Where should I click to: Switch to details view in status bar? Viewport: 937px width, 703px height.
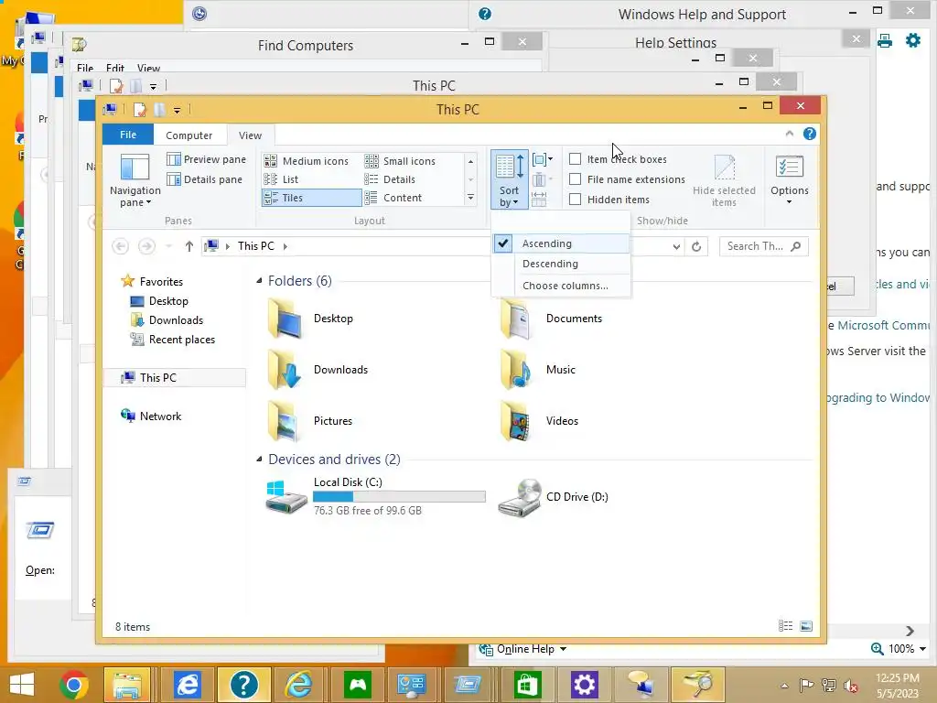coord(785,626)
